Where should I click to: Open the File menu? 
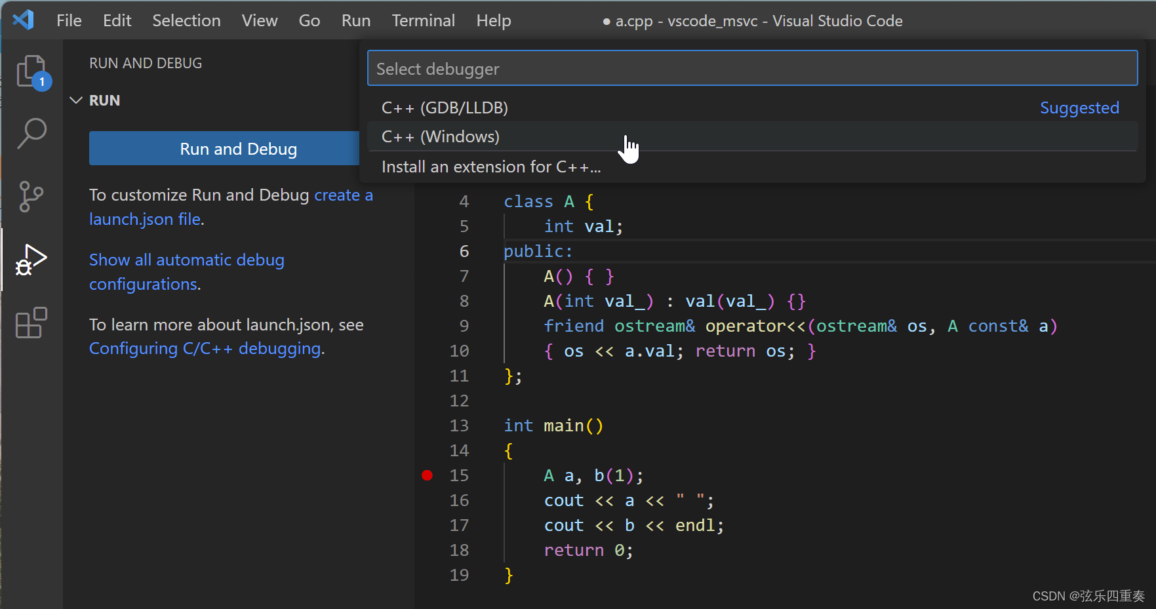click(x=69, y=20)
